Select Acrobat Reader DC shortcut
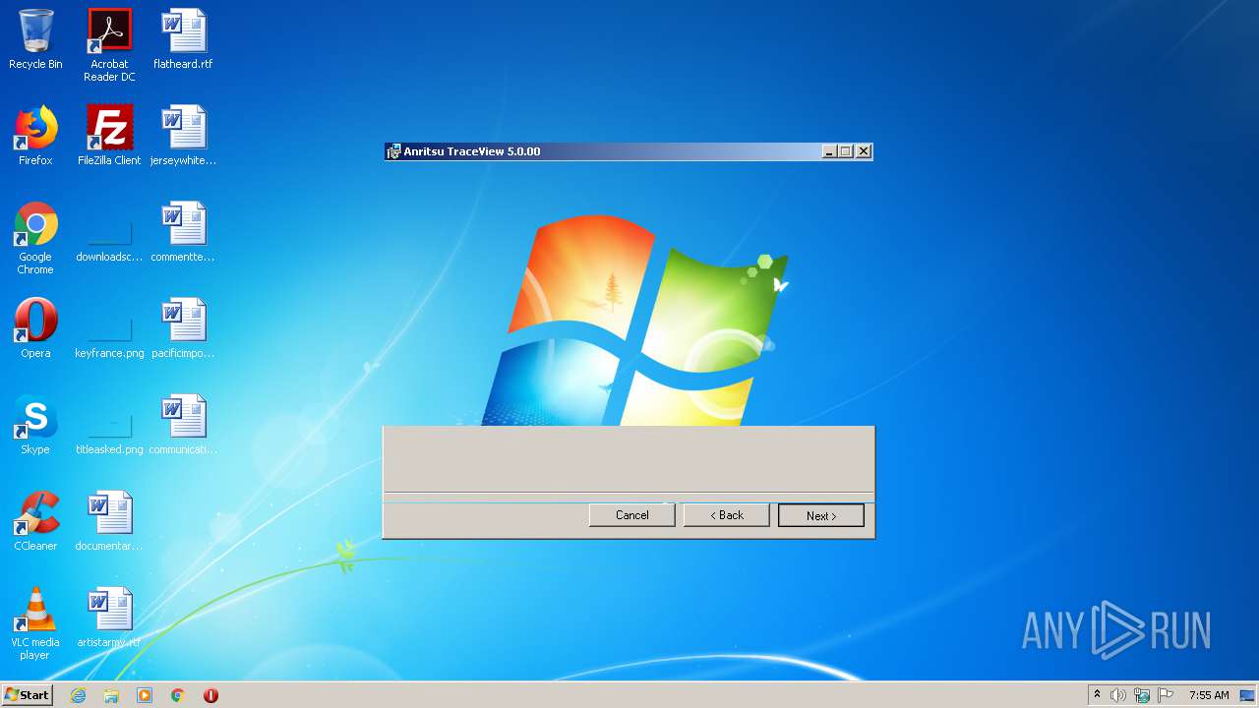 (x=109, y=45)
